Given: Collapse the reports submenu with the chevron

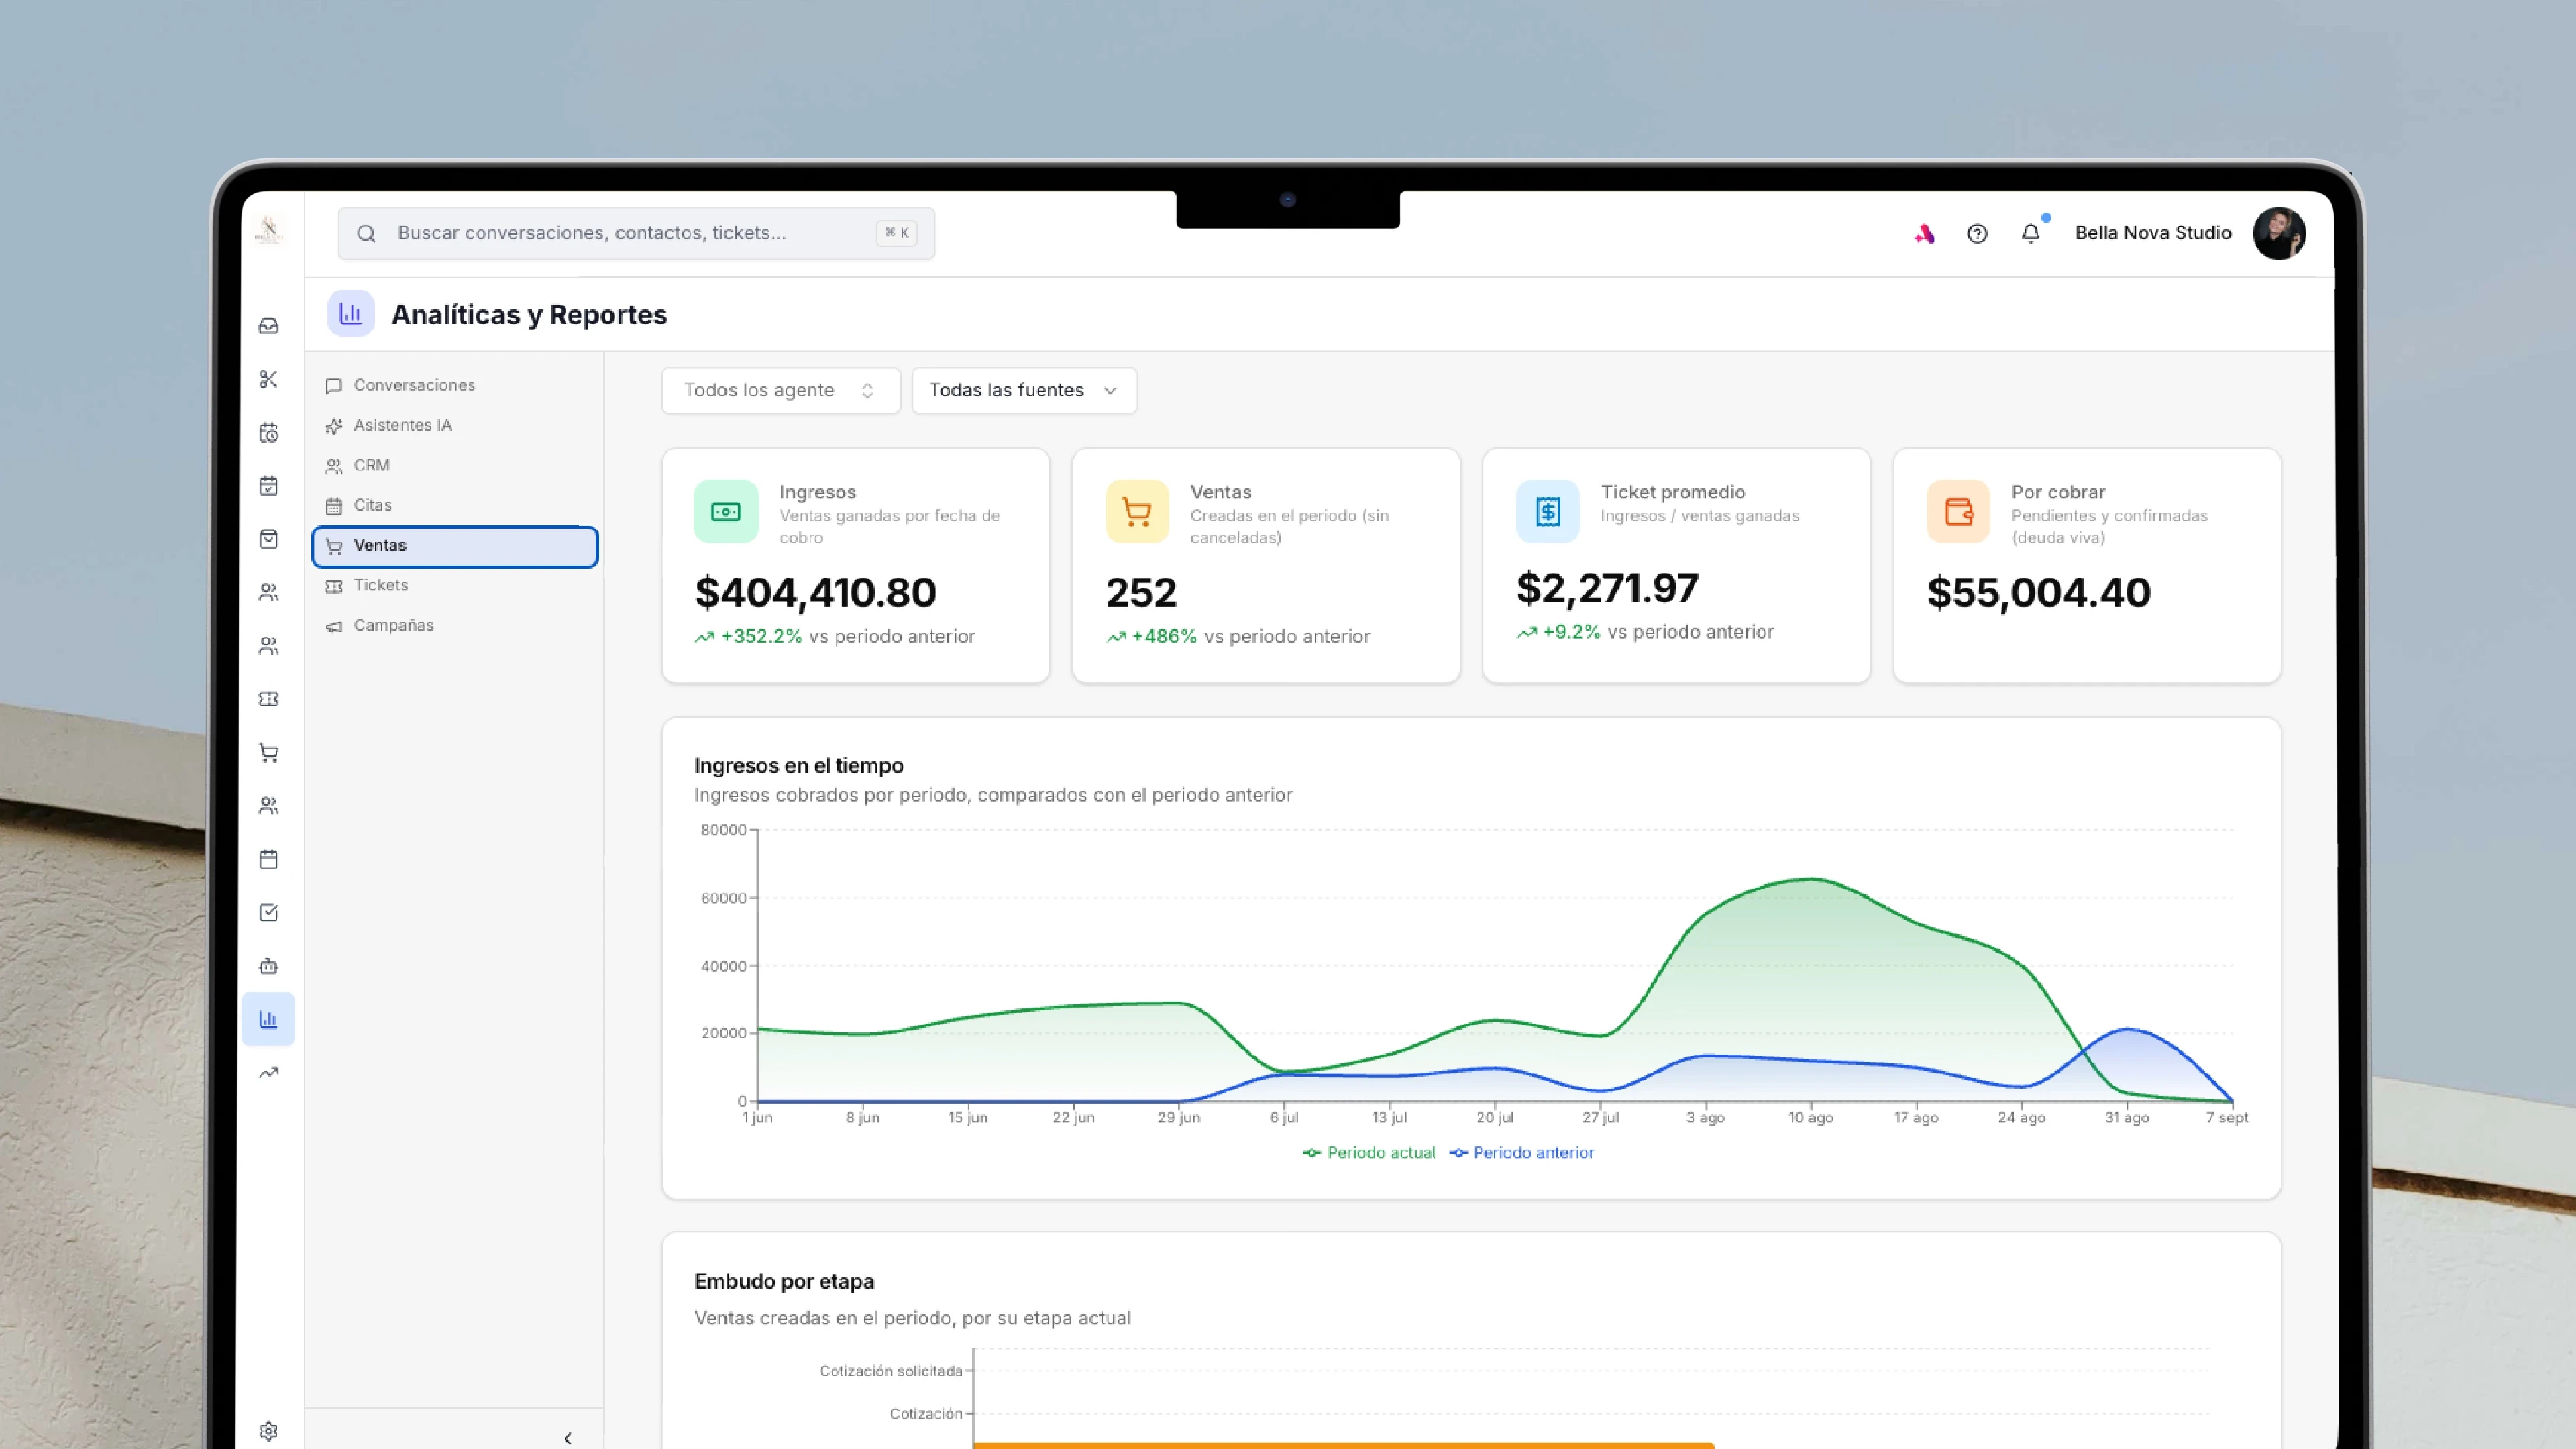Looking at the screenshot, I should tap(567, 1438).
